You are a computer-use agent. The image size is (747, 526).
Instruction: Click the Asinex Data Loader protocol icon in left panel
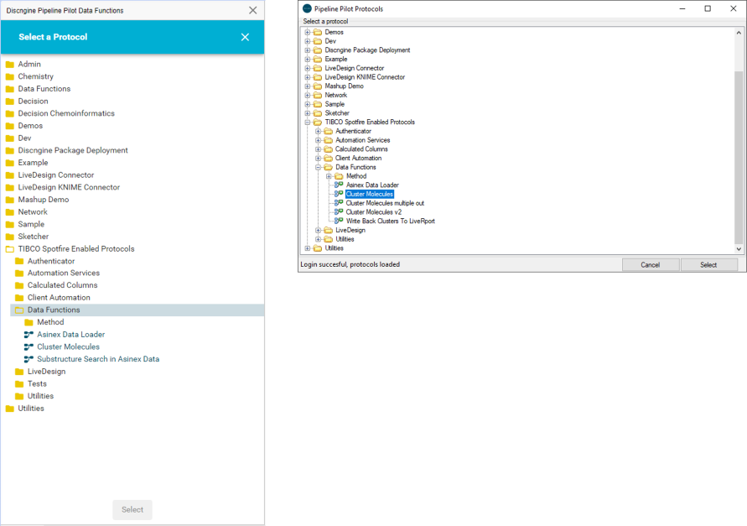(29, 335)
